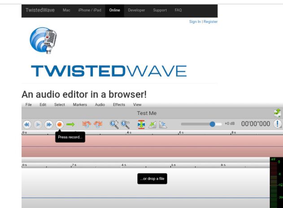Select the Online navigation tab
Image resolution: width=283 pixels, height=208 pixels.
[114, 10]
